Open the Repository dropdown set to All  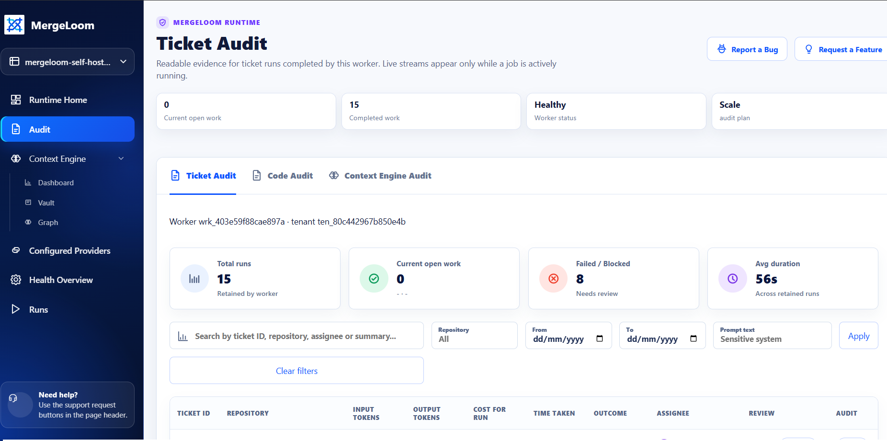475,336
